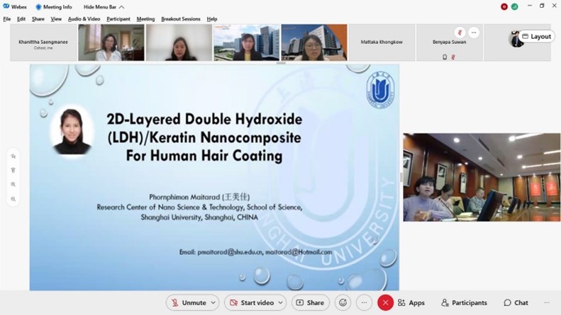The image size is (561, 315).
Task: Select Mattaka Khongkow's participant tile
Action: [x=382, y=42]
